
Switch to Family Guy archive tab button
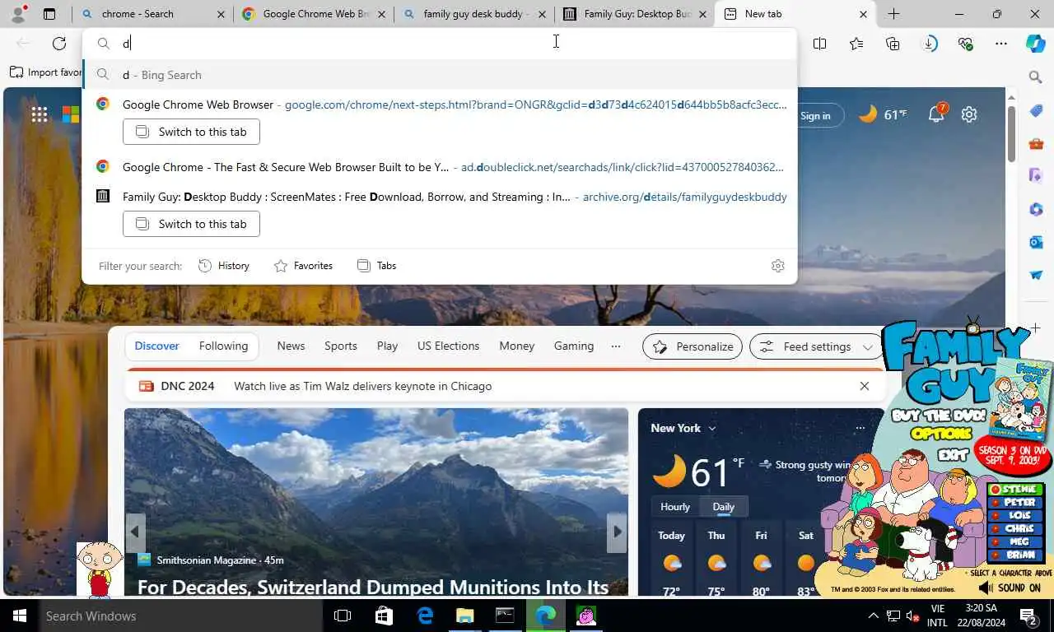[191, 224]
